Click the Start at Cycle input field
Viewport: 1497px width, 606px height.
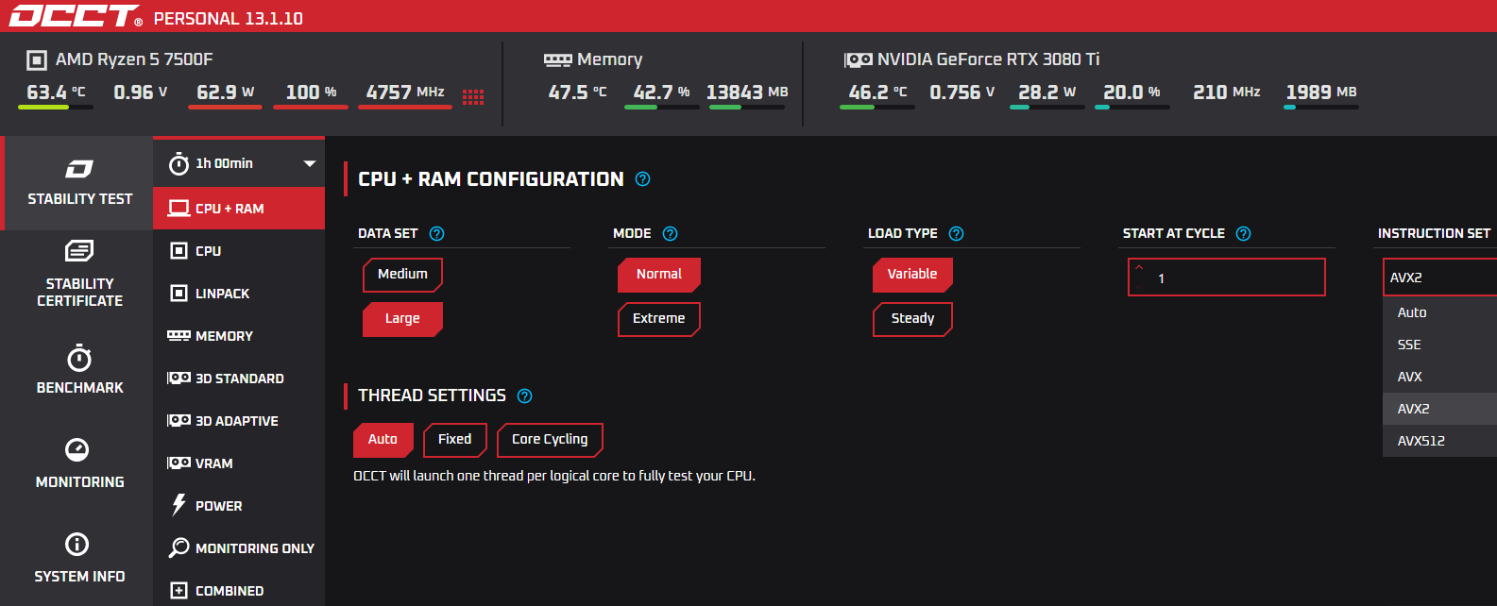point(1228,278)
